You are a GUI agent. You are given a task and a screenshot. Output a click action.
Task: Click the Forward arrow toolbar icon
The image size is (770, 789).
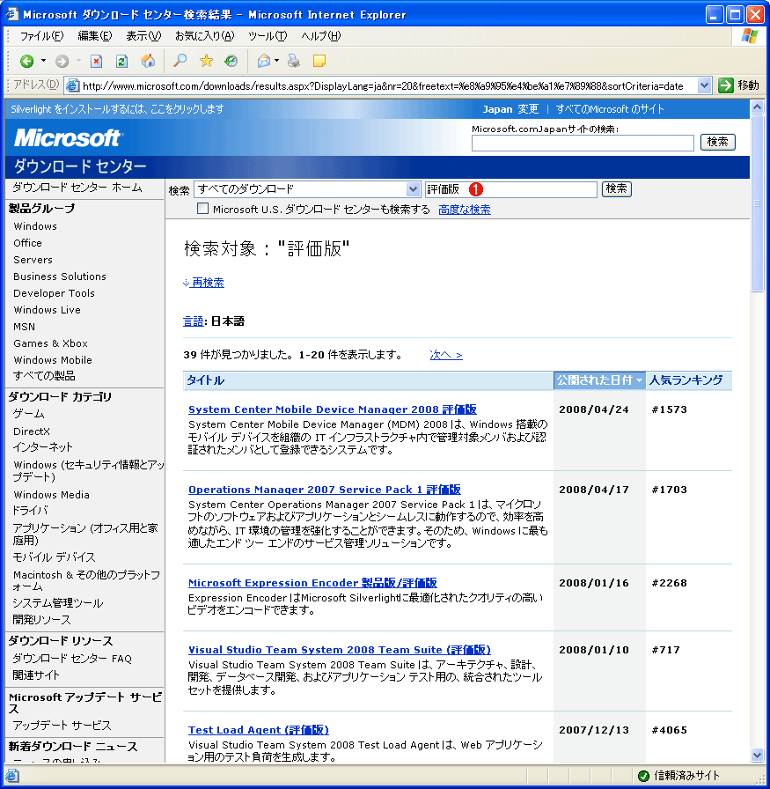62,62
